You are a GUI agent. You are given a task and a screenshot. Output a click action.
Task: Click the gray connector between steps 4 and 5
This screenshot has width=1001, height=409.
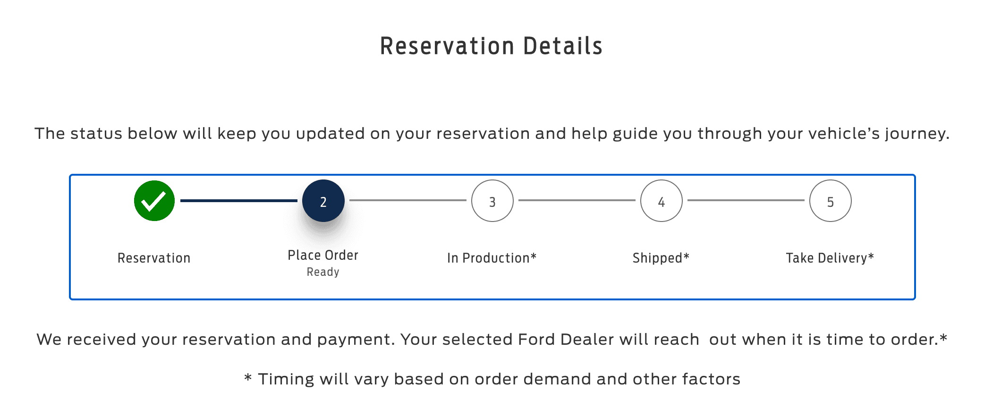click(x=746, y=200)
